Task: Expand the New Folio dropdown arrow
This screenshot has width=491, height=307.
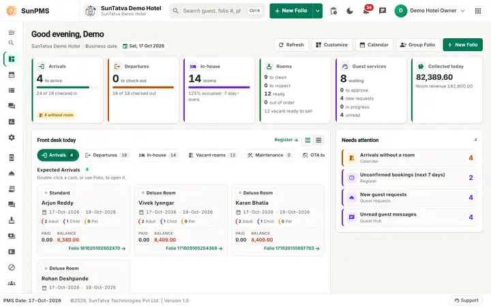Action: [318, 11]
